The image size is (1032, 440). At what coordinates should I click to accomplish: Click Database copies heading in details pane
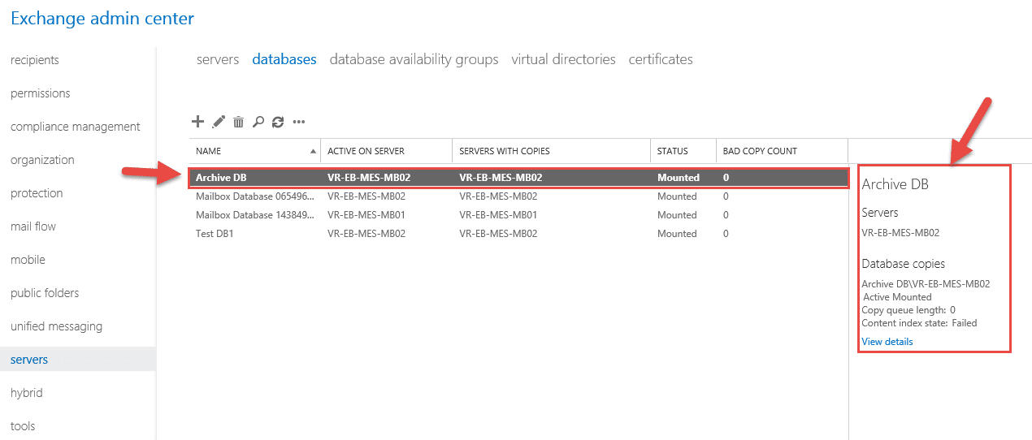tap(903, 264)
